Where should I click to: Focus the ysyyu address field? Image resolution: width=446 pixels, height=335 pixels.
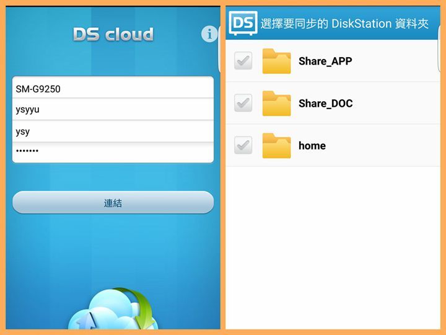coord(113,109)
